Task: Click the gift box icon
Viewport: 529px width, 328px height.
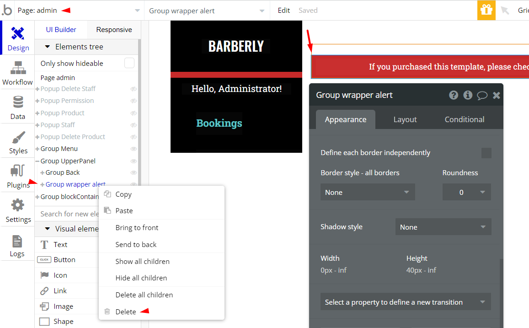Action: tap(486, 10)
